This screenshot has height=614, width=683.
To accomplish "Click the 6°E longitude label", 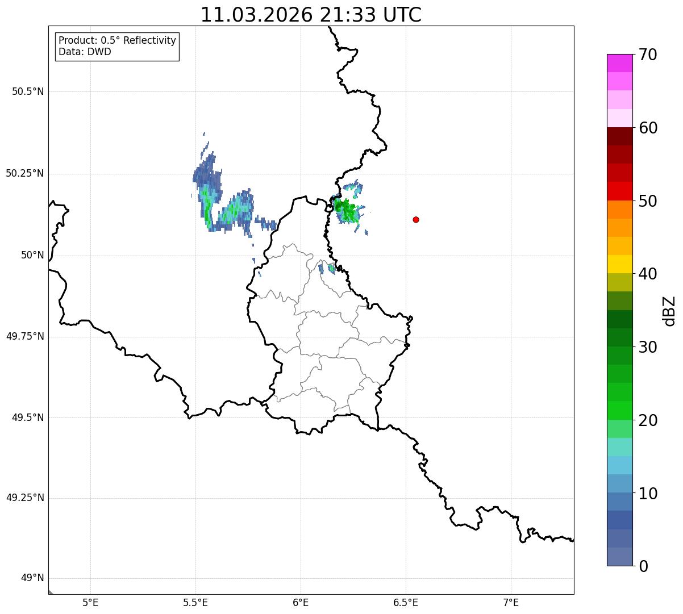I will (301, 603).
